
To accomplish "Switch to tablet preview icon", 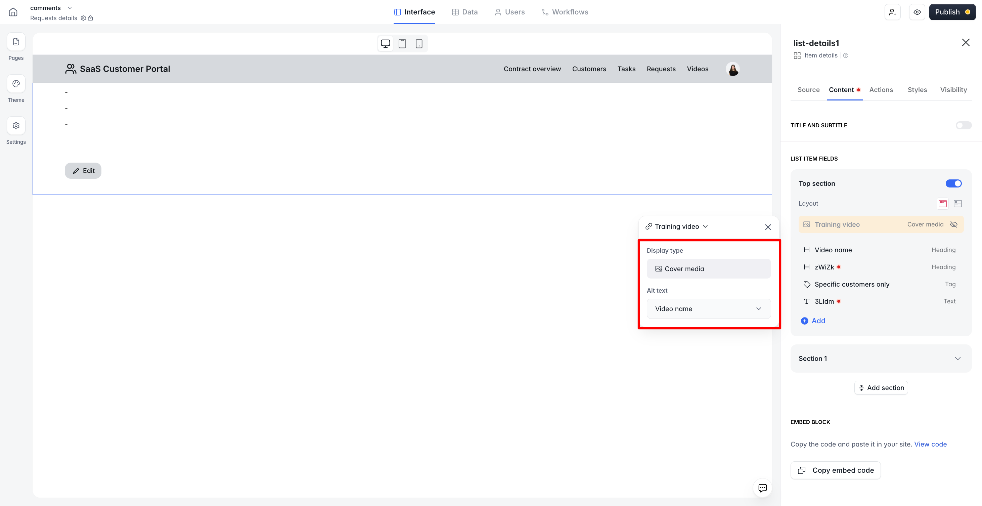I will coord(402,43).
